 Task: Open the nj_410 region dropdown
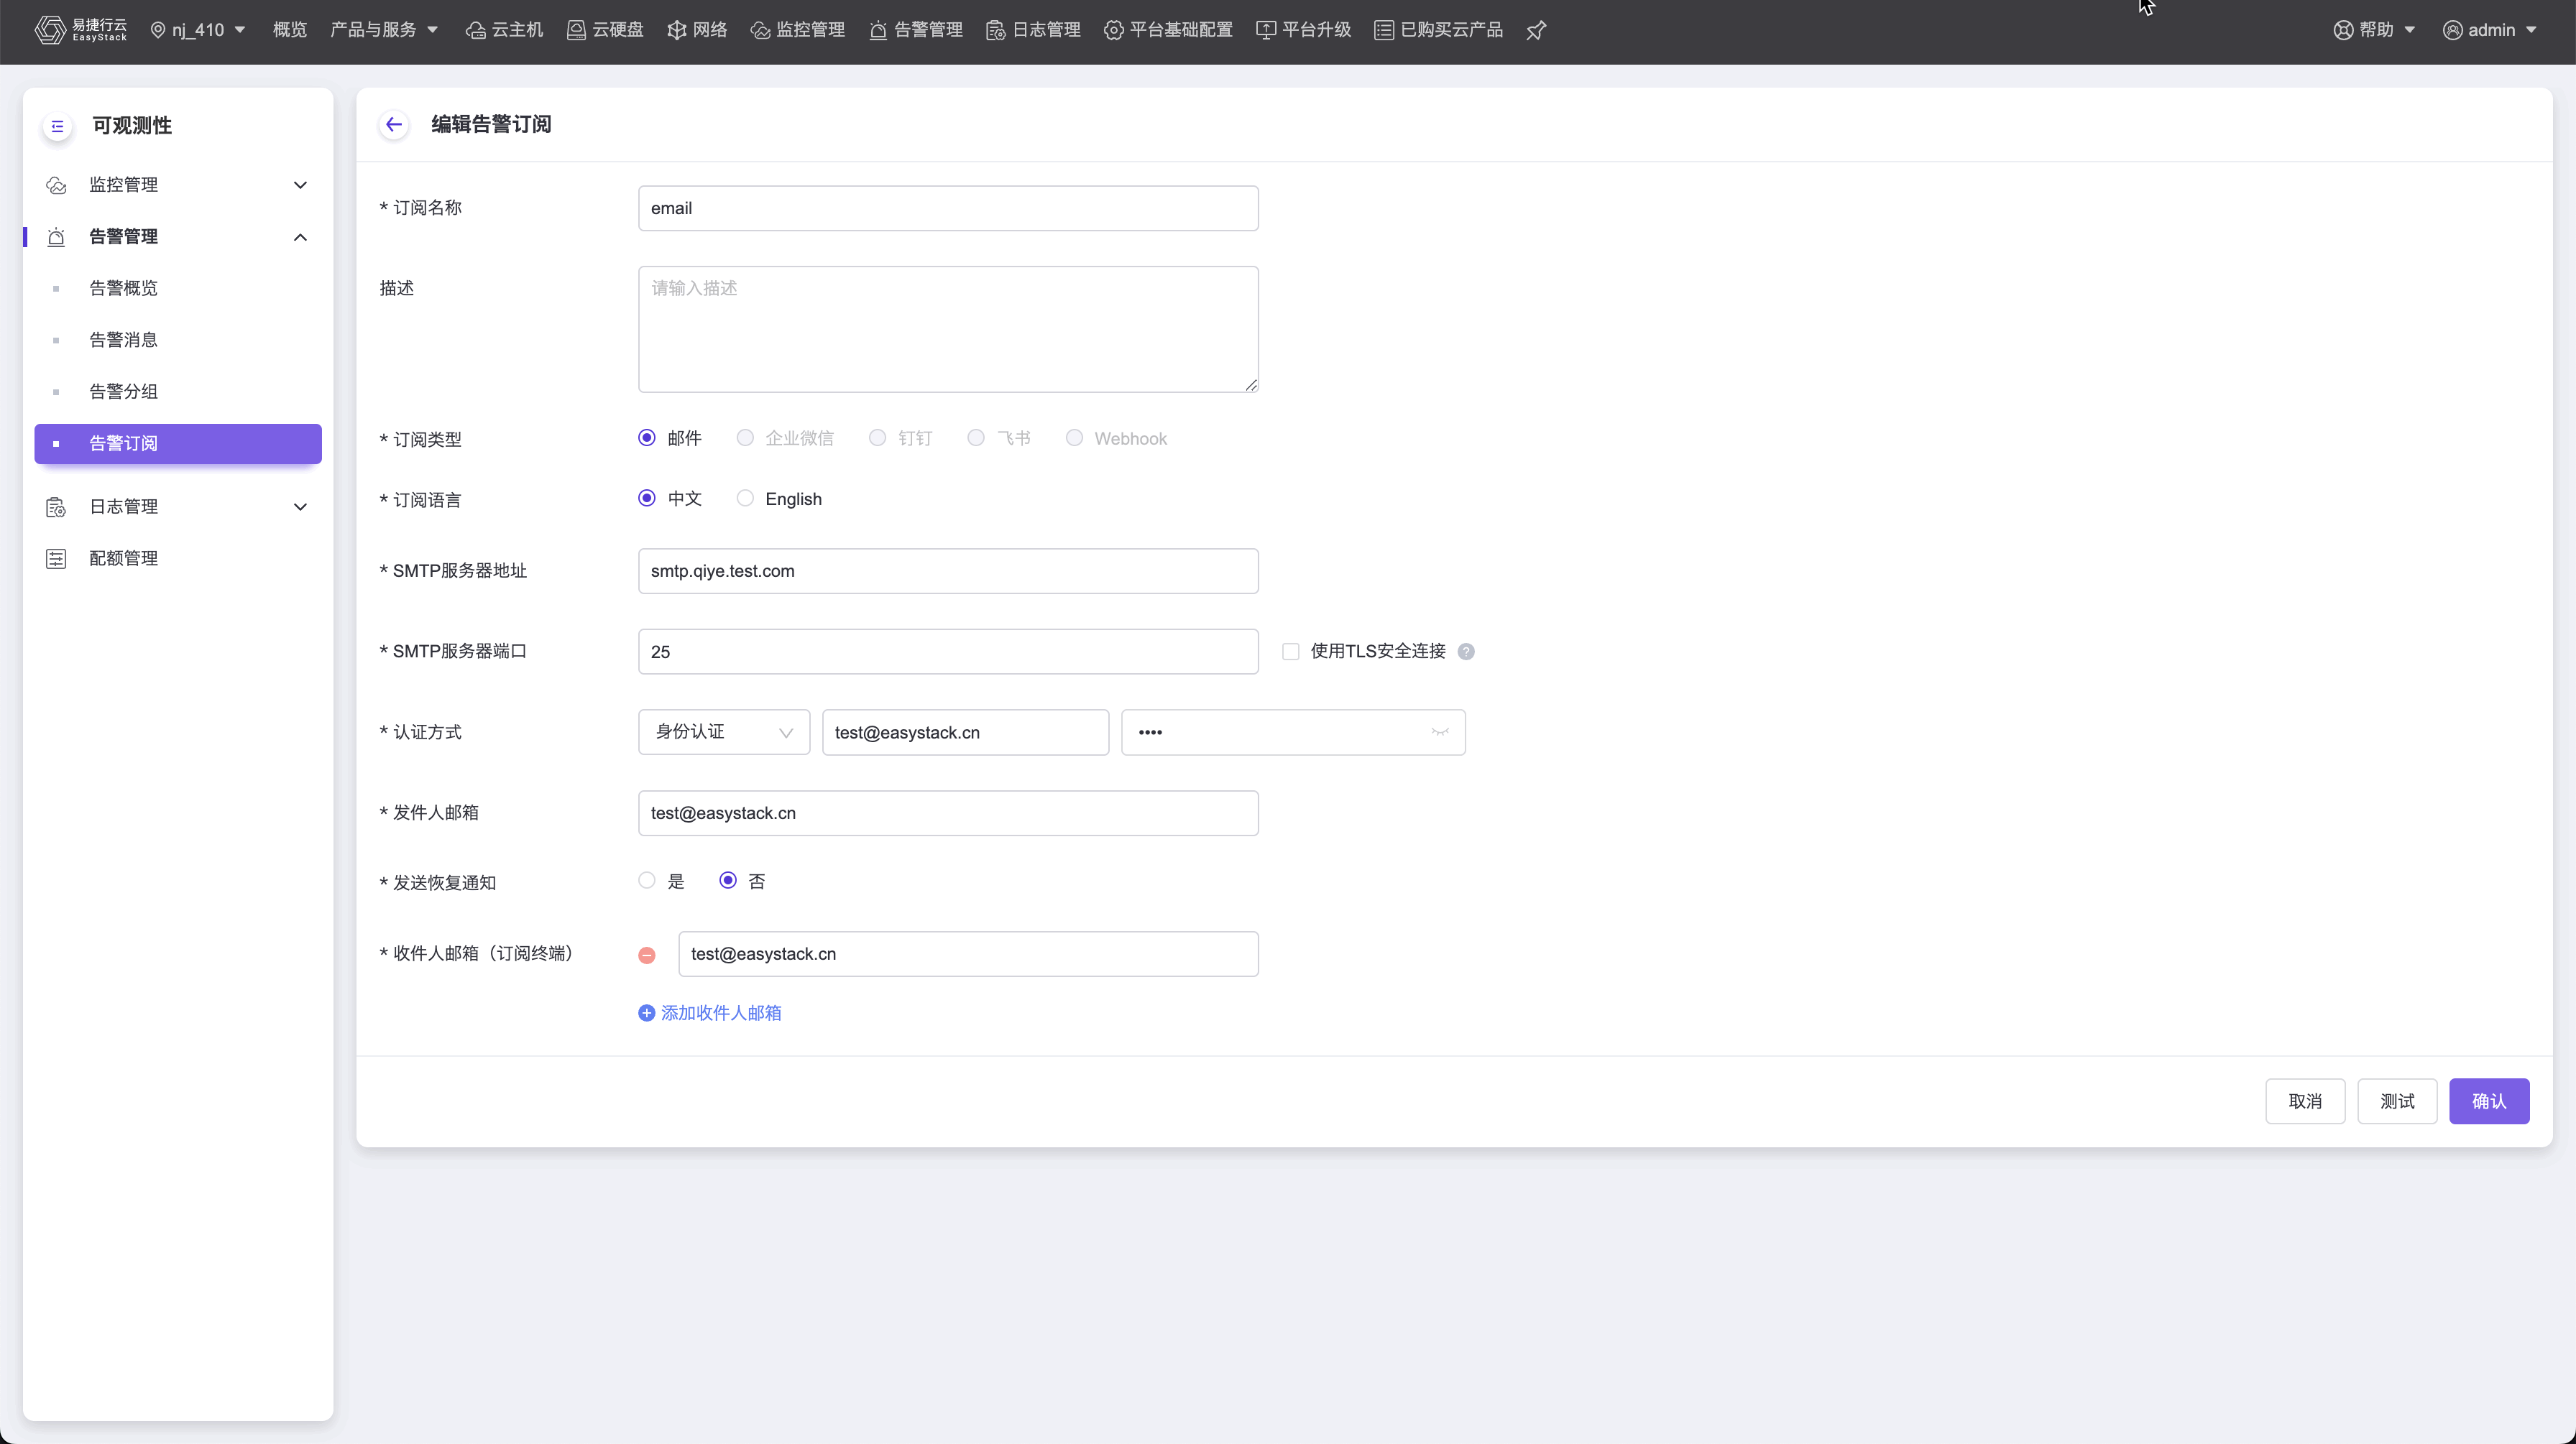tap(198, 30)
